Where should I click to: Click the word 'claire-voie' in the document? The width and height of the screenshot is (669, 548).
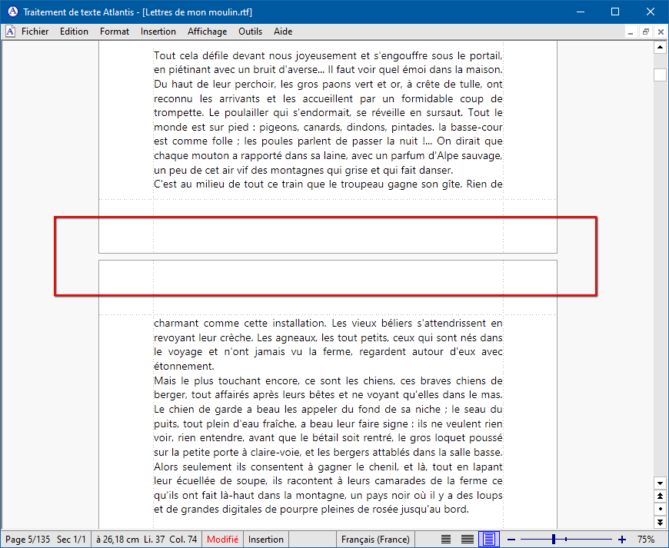pyautogui.click(x=275, y=453)
